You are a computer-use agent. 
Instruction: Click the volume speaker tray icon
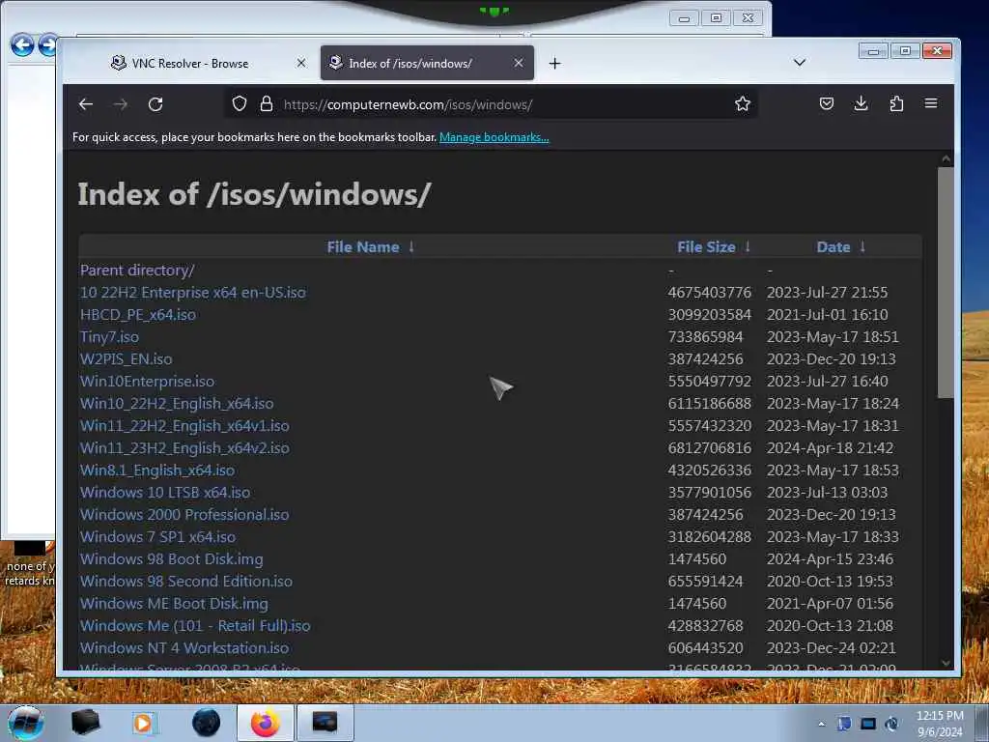pos(891,724)
